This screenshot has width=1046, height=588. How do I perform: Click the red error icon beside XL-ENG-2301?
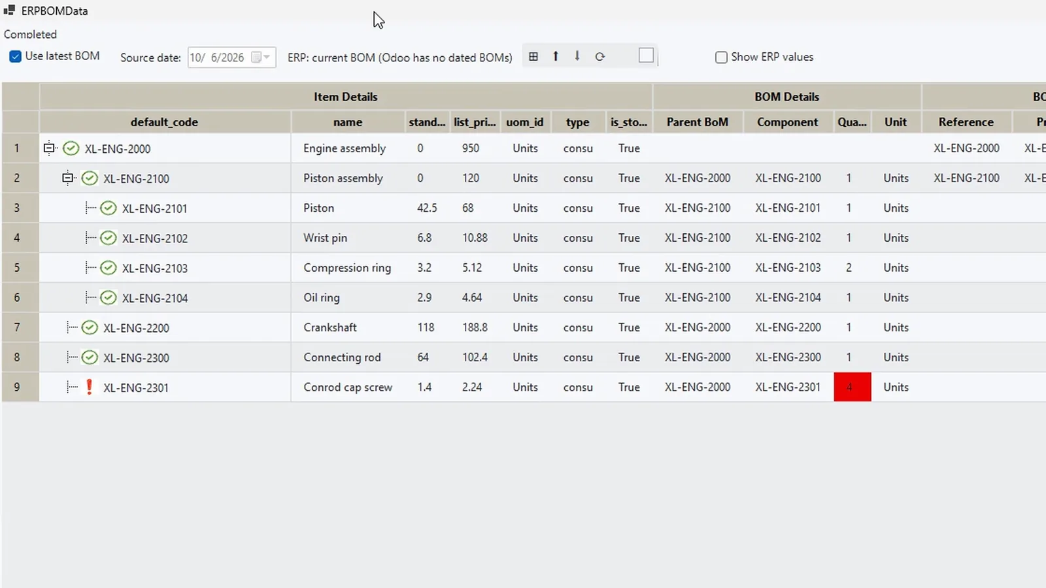pos(90,387)
